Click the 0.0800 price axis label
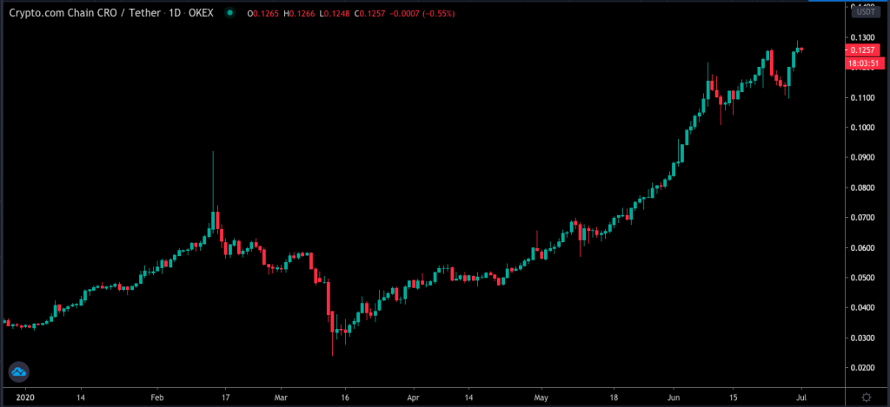 pos(862,187)
